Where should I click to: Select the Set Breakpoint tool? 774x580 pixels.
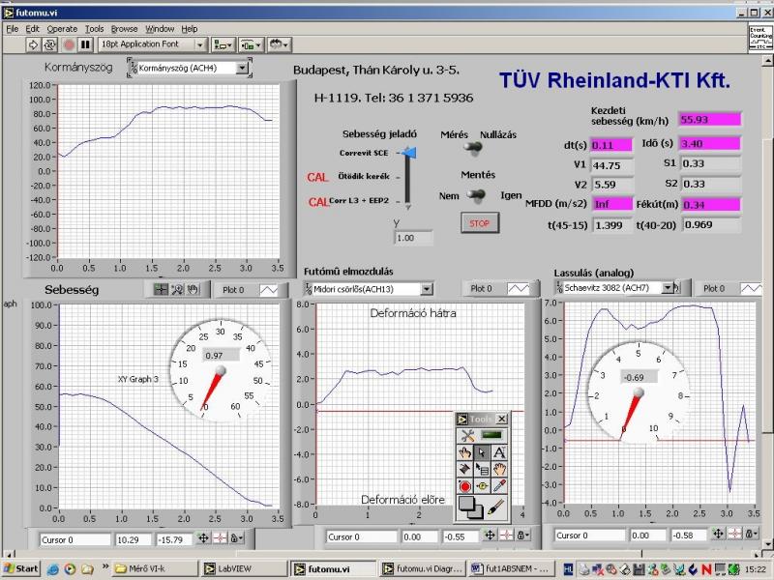tap(465, 486)
